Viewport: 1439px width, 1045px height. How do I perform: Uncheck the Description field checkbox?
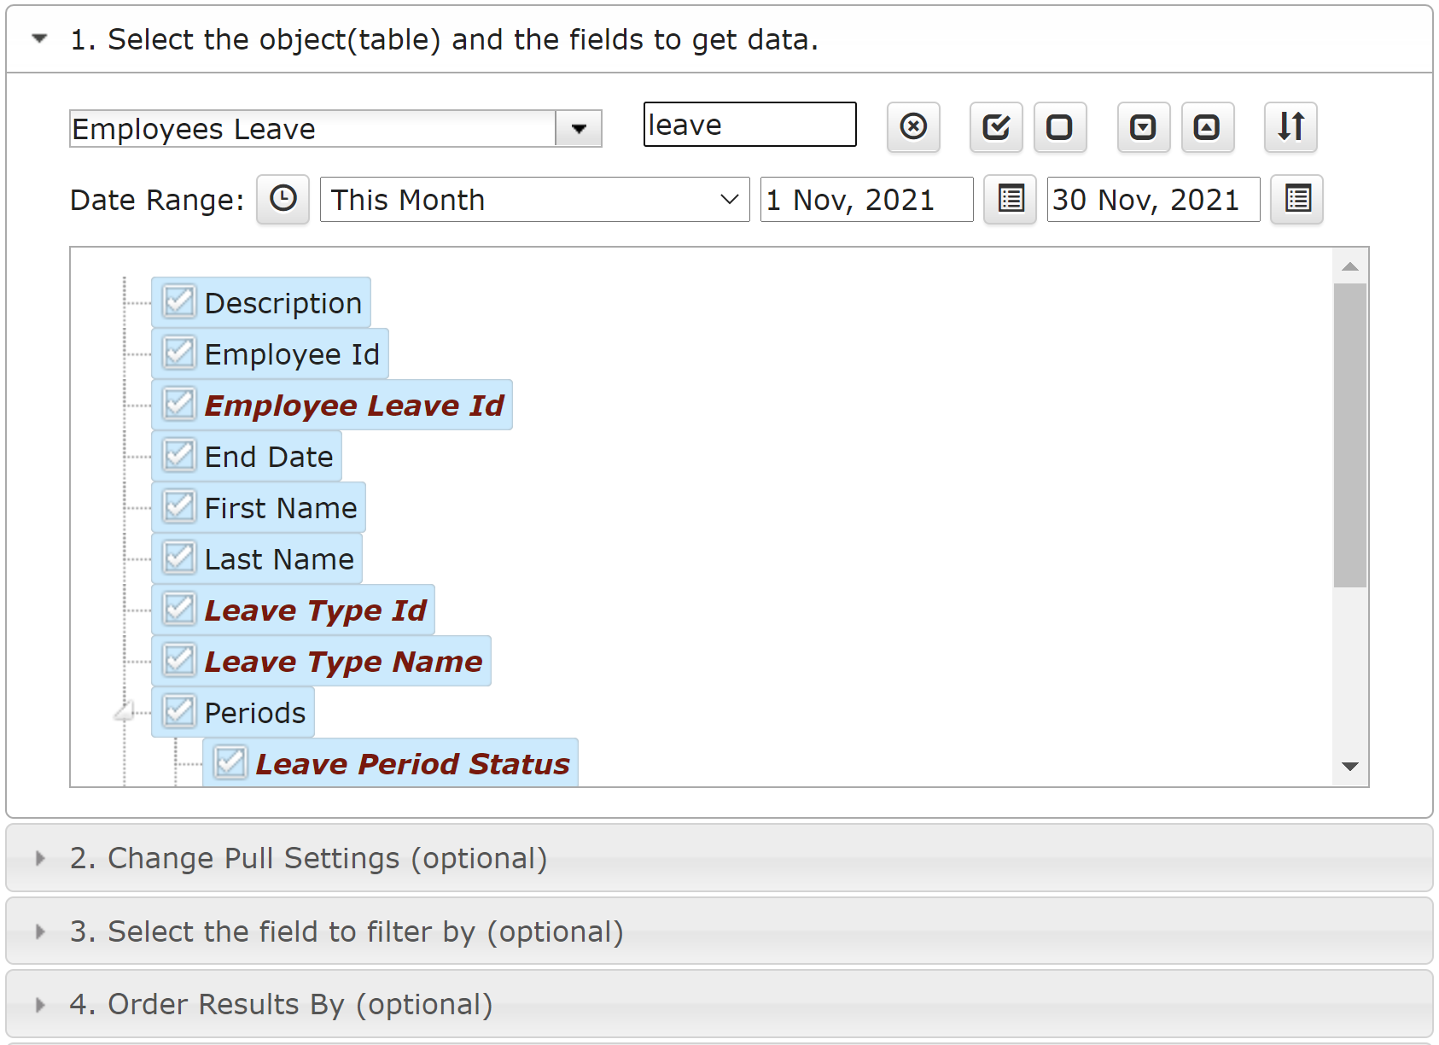pos(179,301)
